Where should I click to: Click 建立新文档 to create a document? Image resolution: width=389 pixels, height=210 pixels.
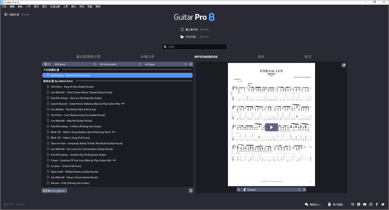click(x=191, y=30)
